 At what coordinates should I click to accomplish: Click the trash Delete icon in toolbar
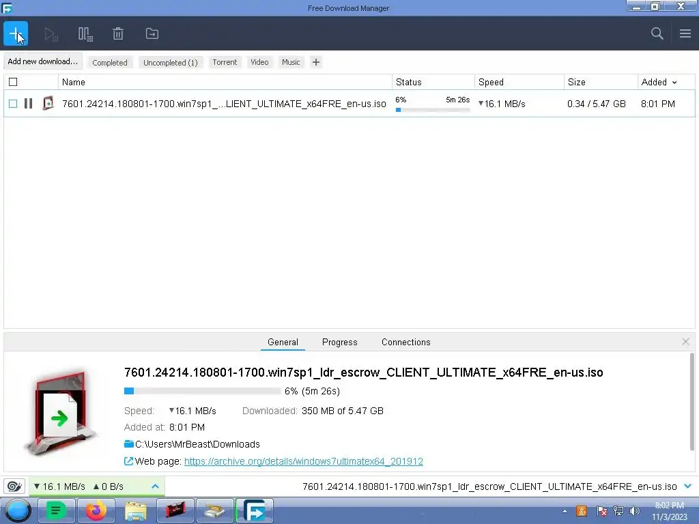click(x=118, y=34)
